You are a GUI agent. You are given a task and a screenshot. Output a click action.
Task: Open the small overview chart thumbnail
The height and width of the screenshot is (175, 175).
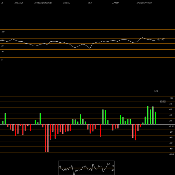click(86, 168)
